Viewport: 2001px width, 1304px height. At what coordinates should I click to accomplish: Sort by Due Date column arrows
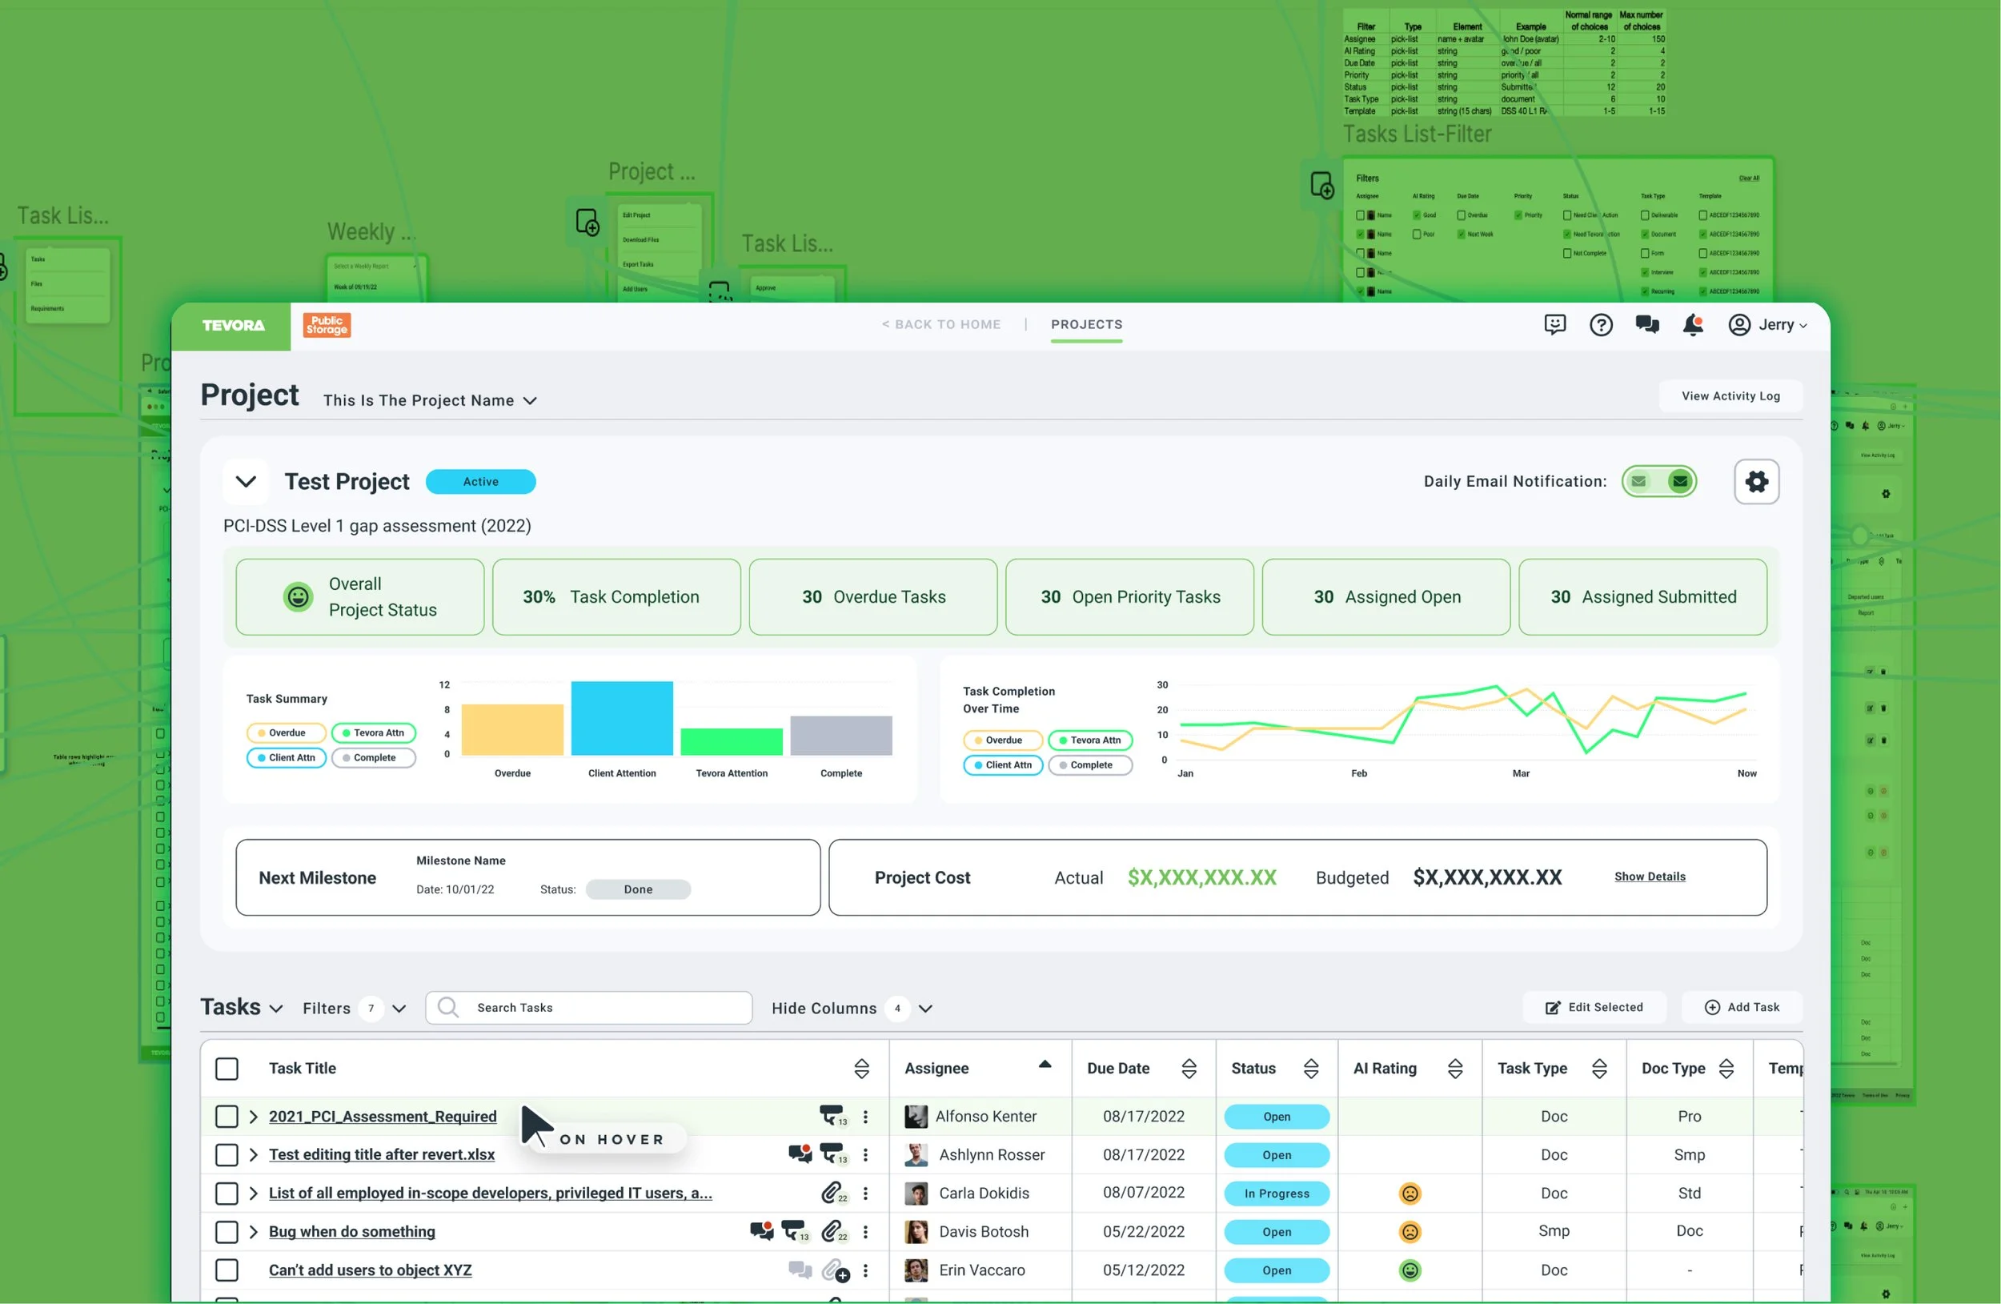click(x=1188, y=1069)
